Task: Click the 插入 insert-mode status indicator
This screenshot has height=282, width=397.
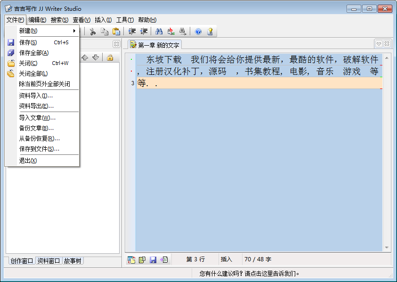Action: point(226,259)
